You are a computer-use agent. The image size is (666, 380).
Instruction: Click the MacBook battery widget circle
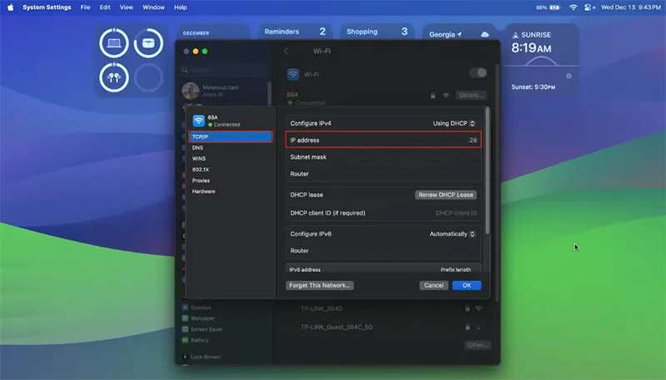114,43
